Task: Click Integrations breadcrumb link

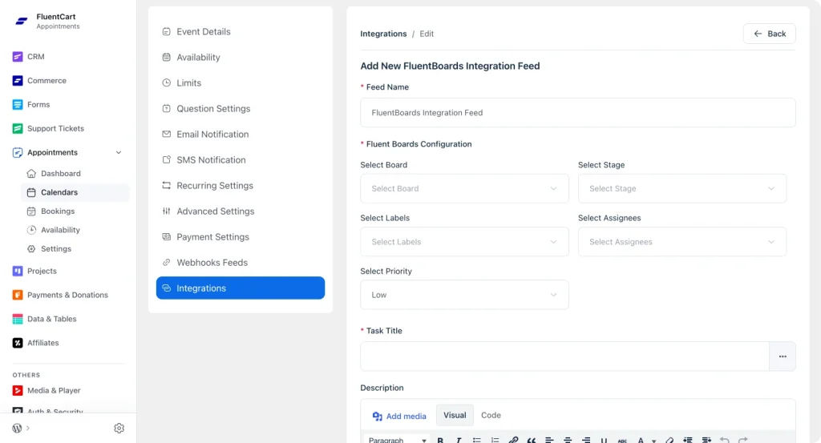Action: [x=383, y=34]
